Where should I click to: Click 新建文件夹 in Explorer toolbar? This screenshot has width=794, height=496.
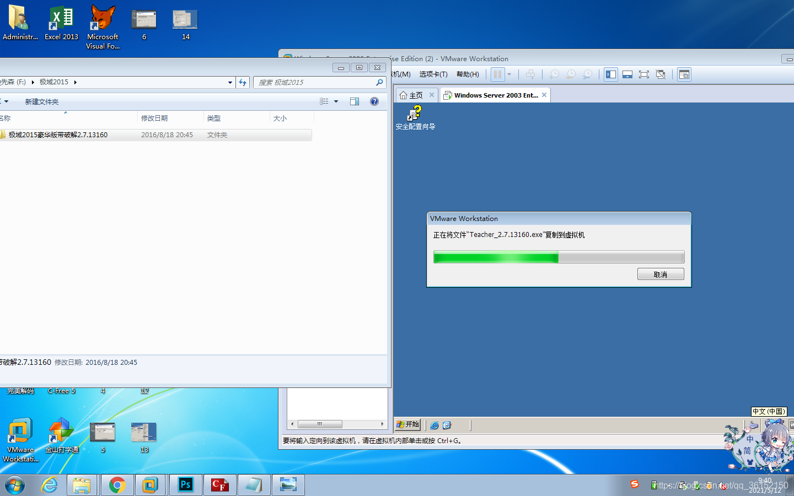point(41,101)
